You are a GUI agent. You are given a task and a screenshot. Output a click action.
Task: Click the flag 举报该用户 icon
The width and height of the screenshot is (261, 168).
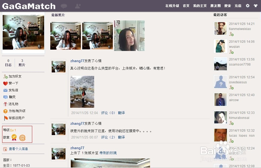coord(6,118)
